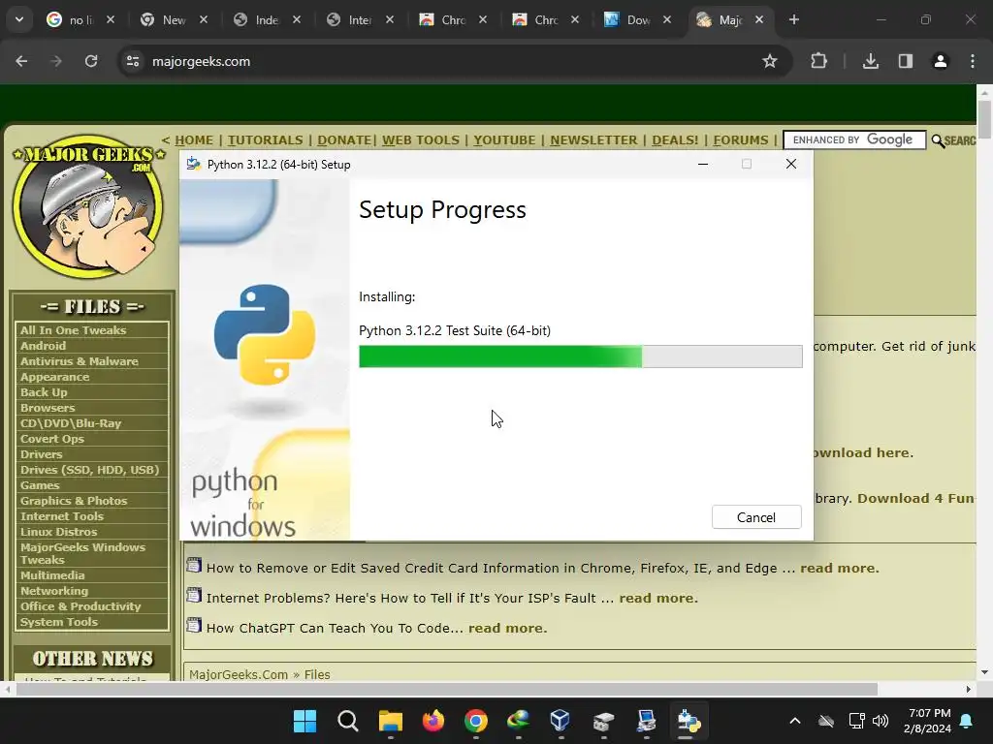The height and width of the screenshot is (744, 993).
Task: Open Games files category
Action: point(40,485)
